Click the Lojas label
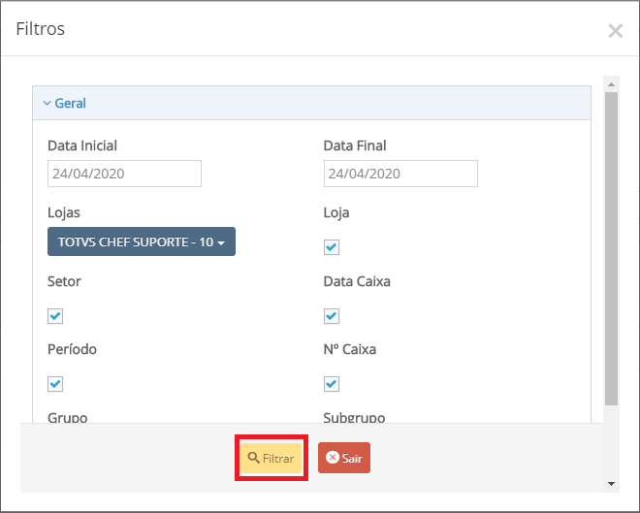The width and height of the screenshot is (640, 513). pyautogui.click(x=64, y=212)
